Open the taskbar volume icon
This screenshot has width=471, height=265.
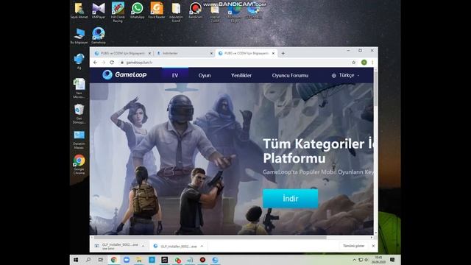[366, 260]
